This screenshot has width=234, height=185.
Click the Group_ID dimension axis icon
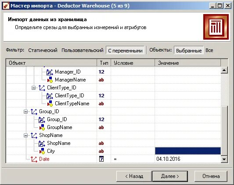pyautogui.click(x=34, y=111)
